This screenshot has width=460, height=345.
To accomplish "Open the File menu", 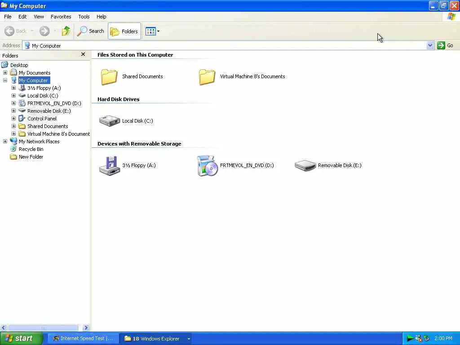I will point(8,17).
